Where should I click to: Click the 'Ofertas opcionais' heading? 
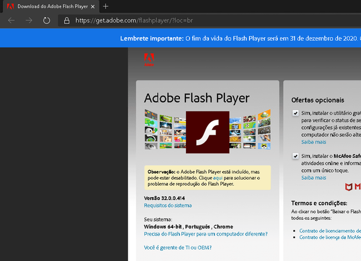click(318, 100)
